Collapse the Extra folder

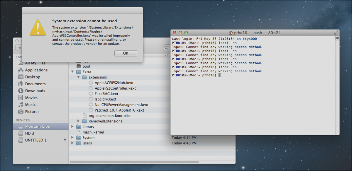click(x=73, y=72)
